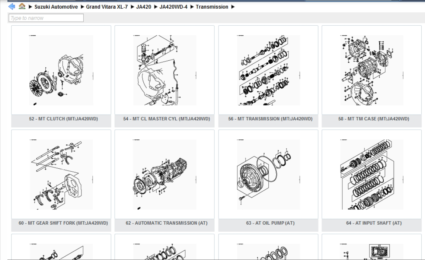Select '52 - MT CLUTCH (MT:JA420WD)' label
Image resolution: width=425 pixels, height=260 pixels.
pyautogui.click(x=63, y=118)
